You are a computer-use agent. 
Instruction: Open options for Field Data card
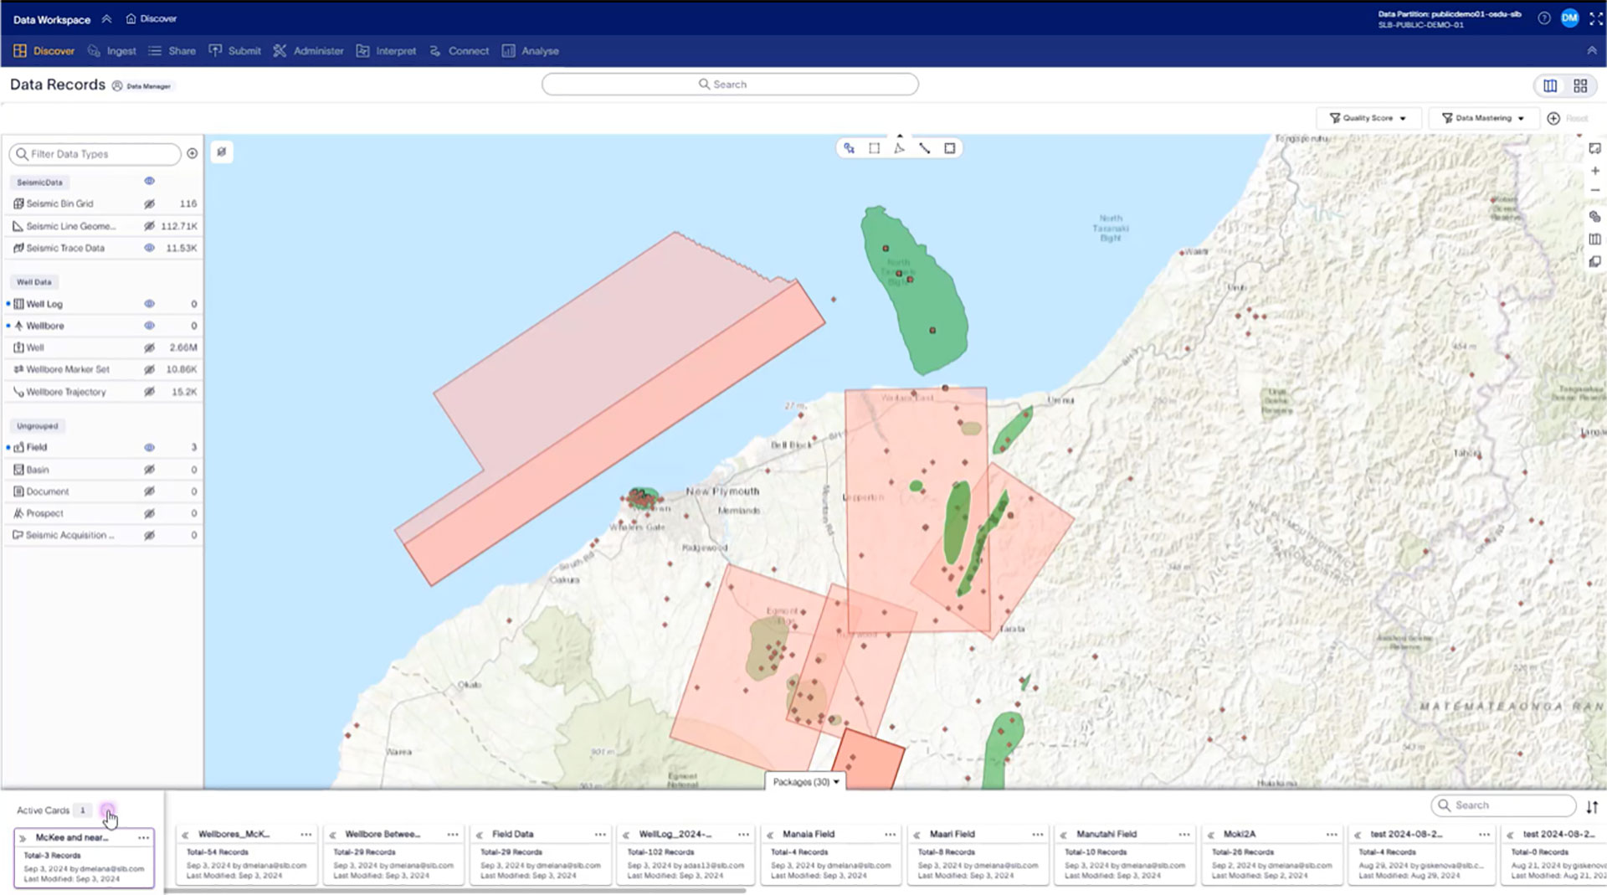[600, 834]
